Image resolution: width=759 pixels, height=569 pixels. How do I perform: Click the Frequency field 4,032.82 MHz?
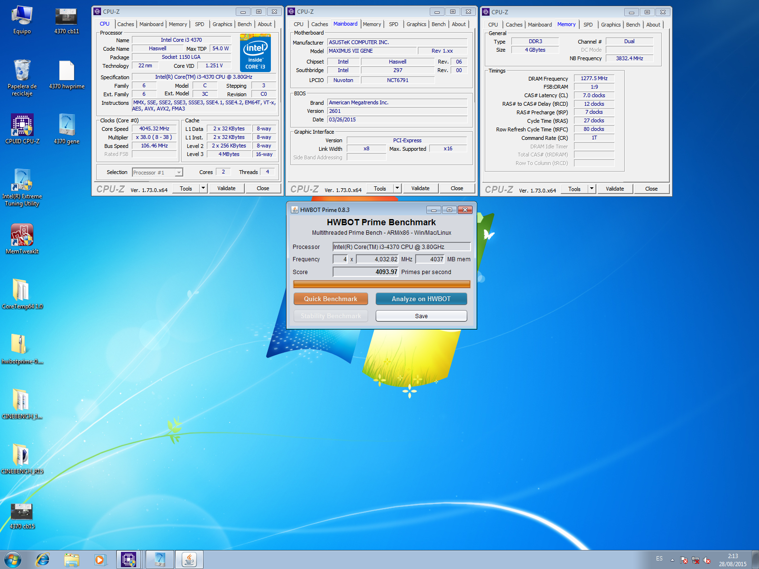click(378, 259)
